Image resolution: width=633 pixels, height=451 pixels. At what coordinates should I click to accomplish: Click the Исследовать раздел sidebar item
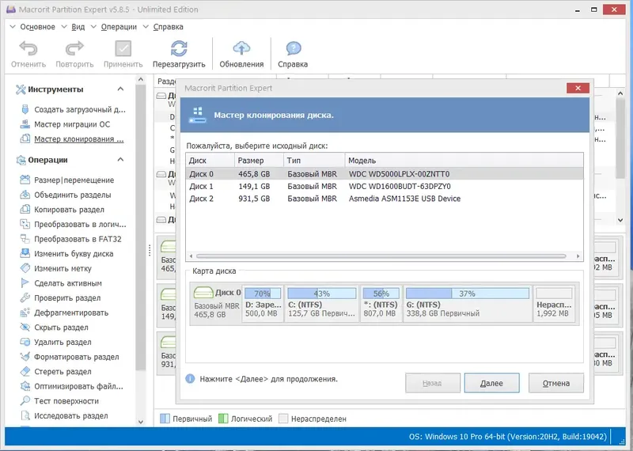pos(70,416)
